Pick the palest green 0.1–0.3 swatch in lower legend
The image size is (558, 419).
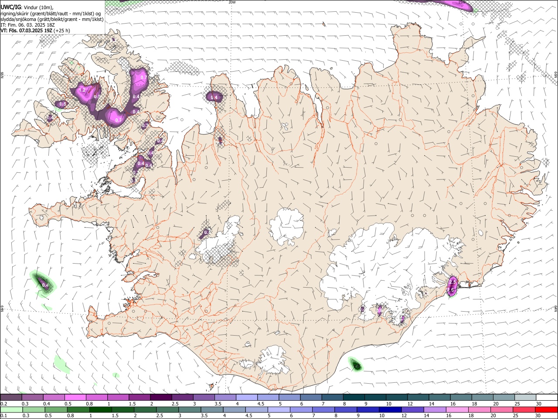point(11,409)
